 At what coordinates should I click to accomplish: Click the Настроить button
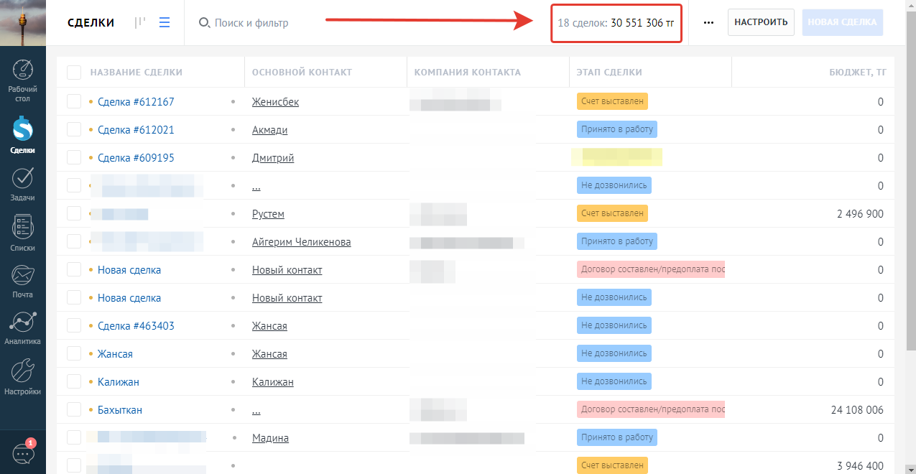click(x=761, y=22)
